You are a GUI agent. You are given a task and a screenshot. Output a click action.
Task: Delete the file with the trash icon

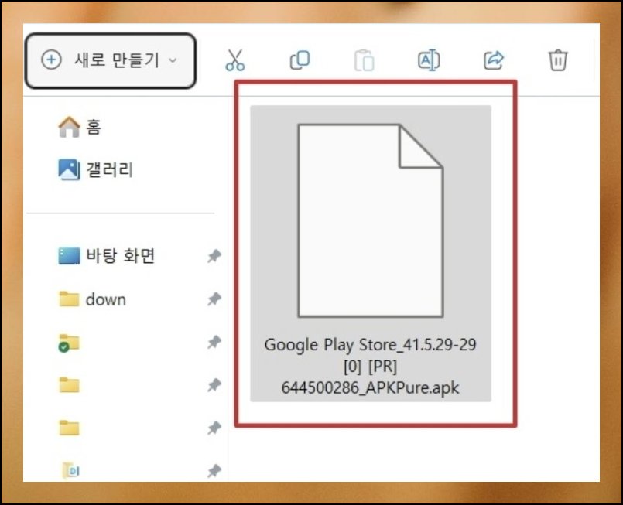pyautogui.click(x=558, y=60)
